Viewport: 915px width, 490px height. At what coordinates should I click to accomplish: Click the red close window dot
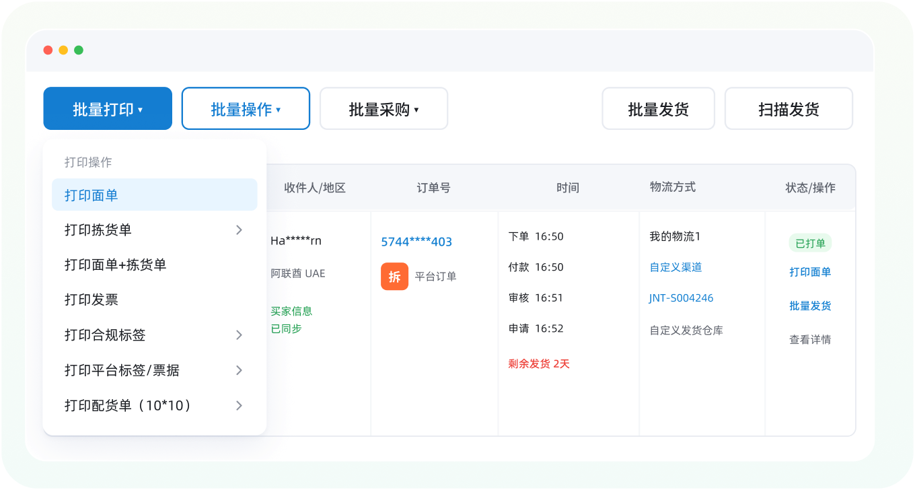(x=48, y=50)
